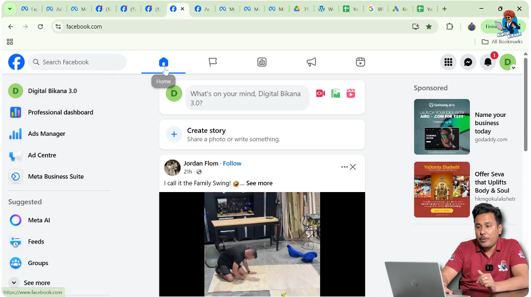
Task: Open the Home feed tab icon
Action: (x=163, y=62)
